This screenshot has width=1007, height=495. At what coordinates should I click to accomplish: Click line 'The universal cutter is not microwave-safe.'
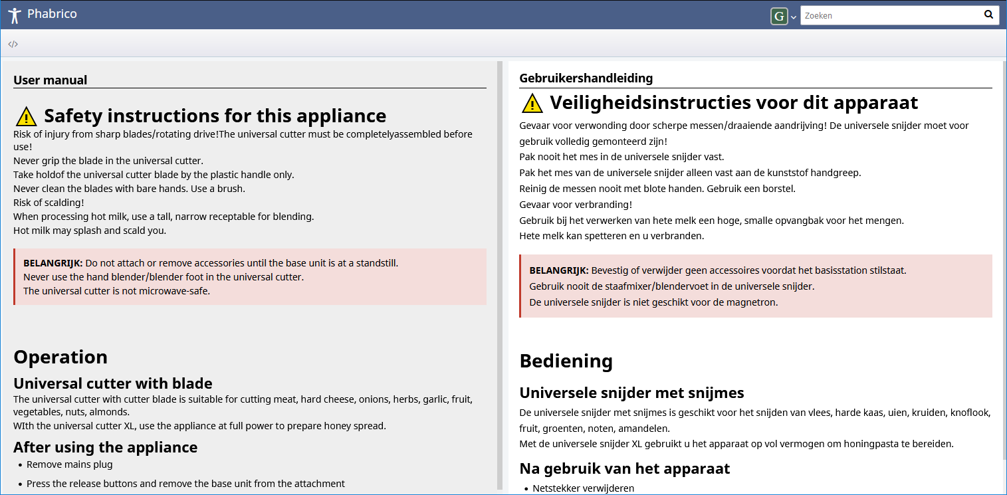click(x=117, y=291)
